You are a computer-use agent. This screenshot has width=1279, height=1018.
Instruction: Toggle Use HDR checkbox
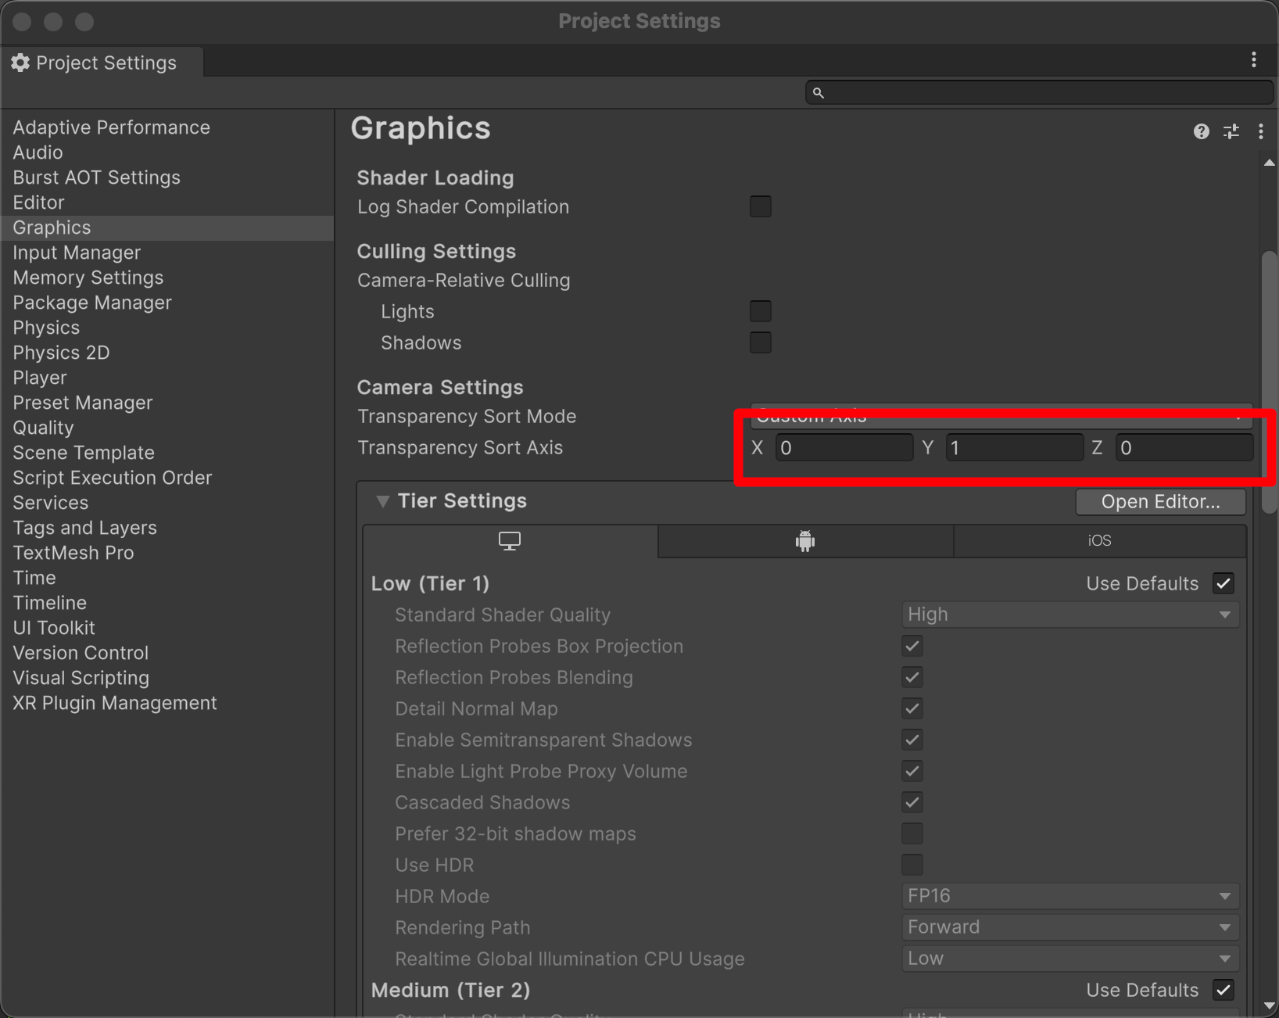[912, 865]
